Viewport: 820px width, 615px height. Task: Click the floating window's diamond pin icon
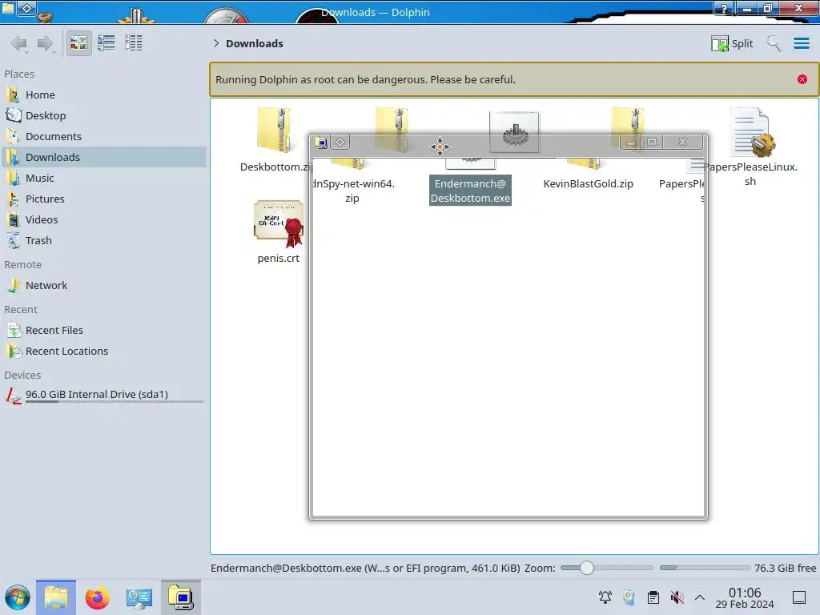coord(340,143)
